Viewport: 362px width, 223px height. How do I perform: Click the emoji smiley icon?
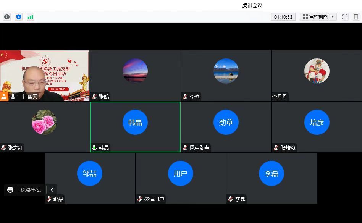pyautogui.click(x=10, y=190)
